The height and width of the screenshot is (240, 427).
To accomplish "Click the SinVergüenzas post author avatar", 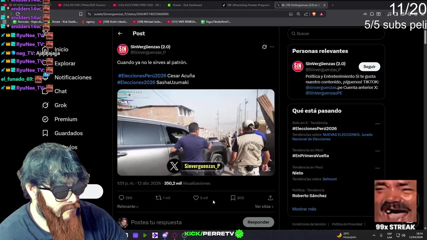I will [123, 49].
